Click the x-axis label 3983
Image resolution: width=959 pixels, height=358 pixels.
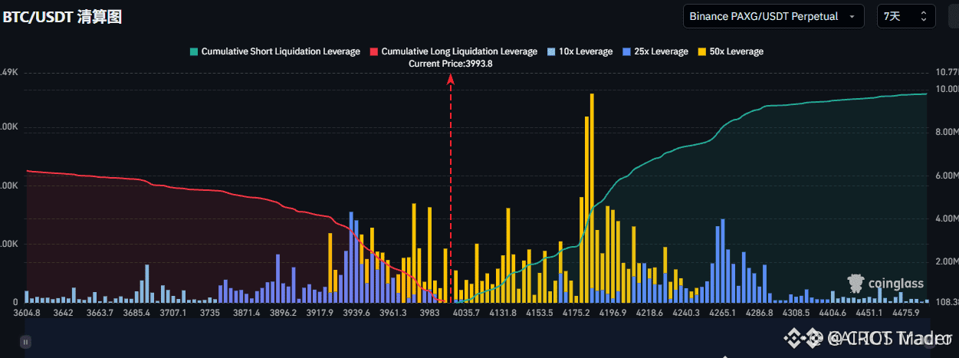(x=430, y=313)
